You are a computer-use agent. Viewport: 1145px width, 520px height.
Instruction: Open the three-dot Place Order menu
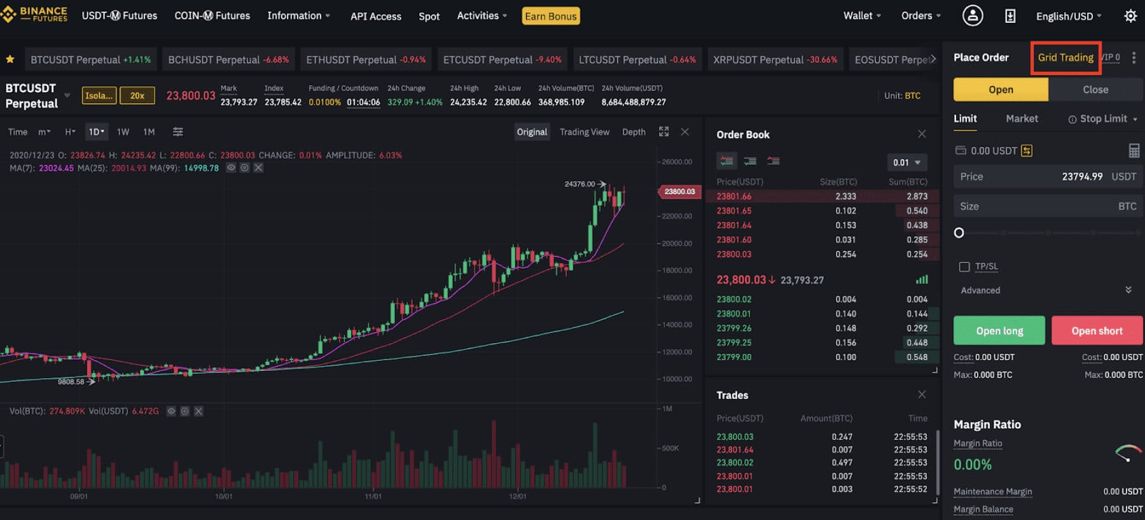tap(1134, 57)
